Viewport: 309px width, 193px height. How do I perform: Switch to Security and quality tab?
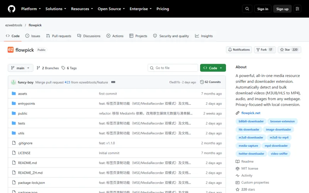pyautogui.click(x=171, y=36)
